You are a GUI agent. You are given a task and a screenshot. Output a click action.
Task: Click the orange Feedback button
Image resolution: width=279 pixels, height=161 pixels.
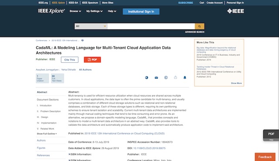tap(265, 157)
